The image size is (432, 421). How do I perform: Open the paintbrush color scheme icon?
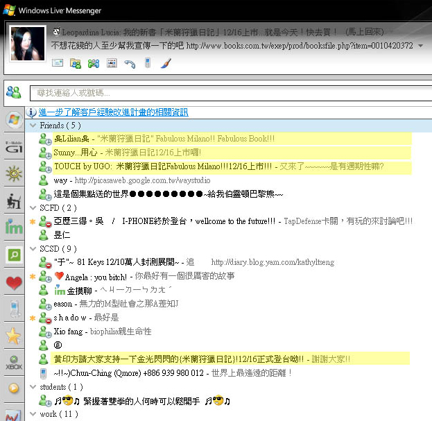(166, 63)
